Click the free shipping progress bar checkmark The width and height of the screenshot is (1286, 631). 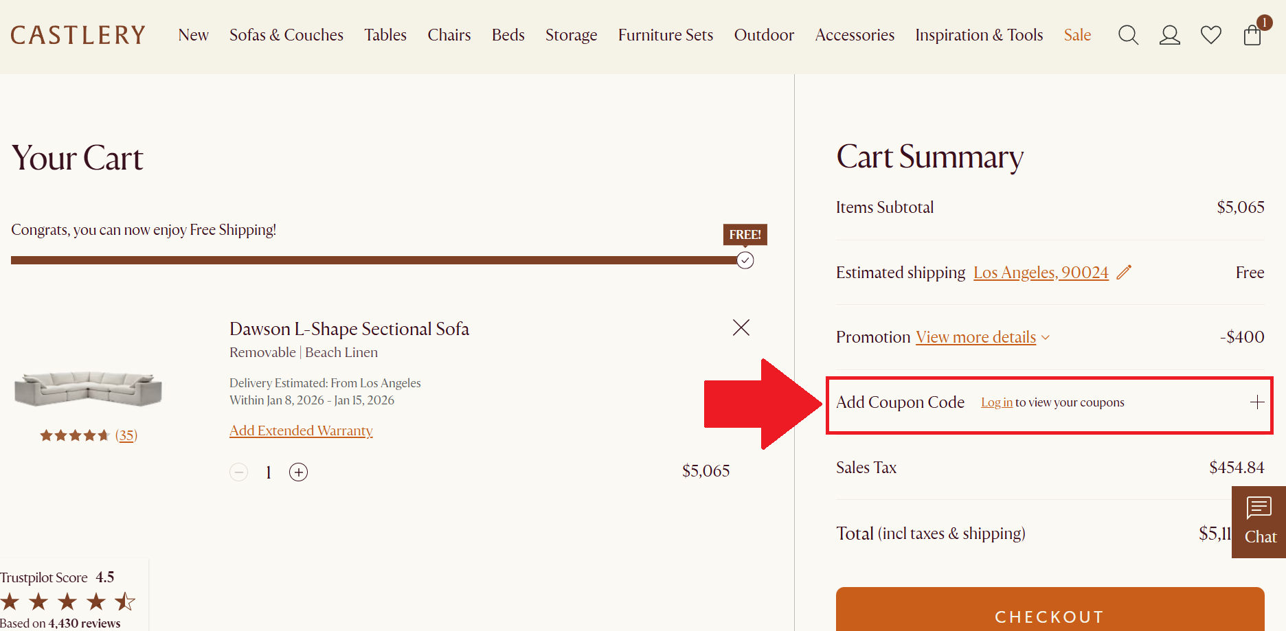[745, 260]
